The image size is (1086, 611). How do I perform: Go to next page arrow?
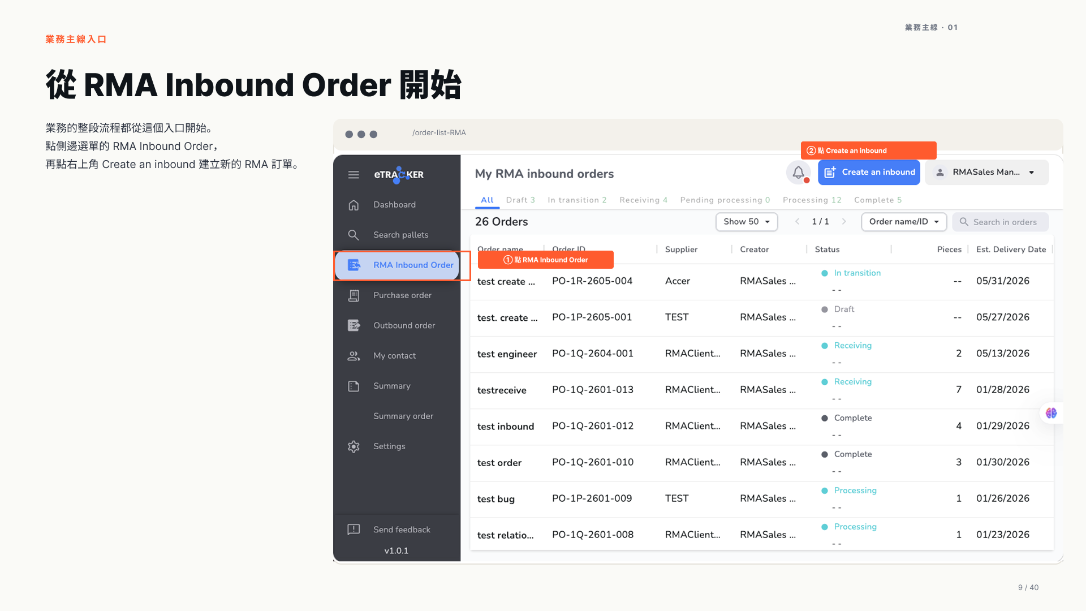[x=844, y=222]
